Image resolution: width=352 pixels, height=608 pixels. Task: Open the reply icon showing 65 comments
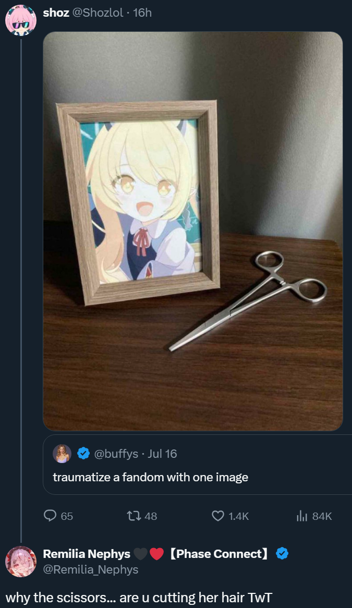click(x=50, y=516)
